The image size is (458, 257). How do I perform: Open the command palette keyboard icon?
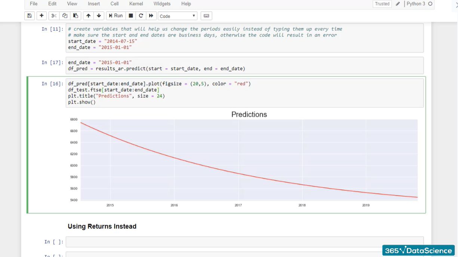pyautogui.click(x=206, y=16)
